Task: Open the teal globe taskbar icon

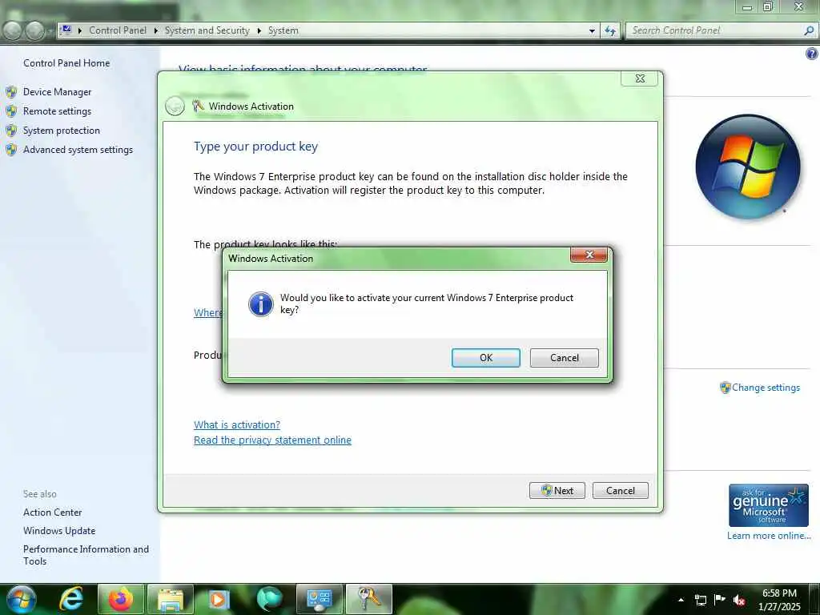Action: pyautogui.click(x=270, y=599)
